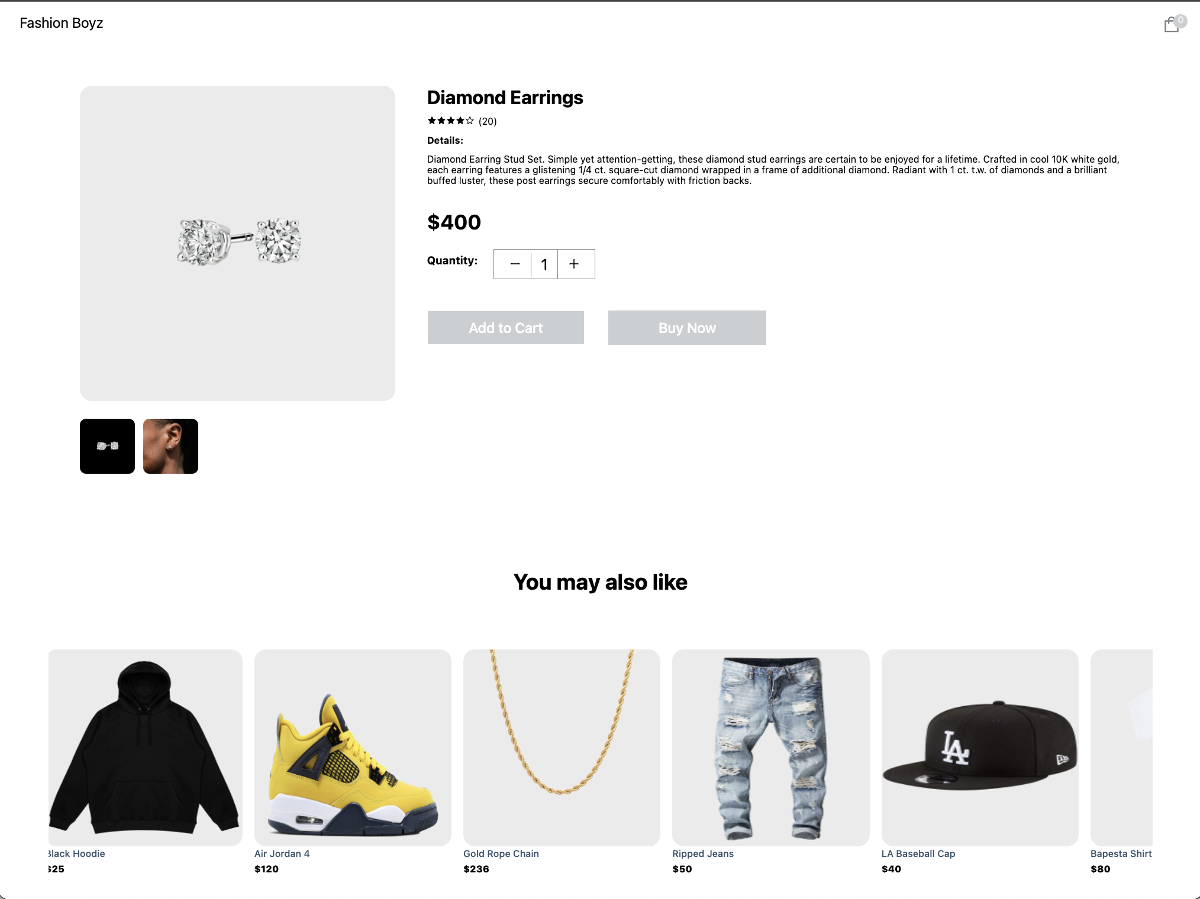Go to Fashion Boyz home link
The image size is (1200, 899).
pyautogui.click(x=62, y=23)
